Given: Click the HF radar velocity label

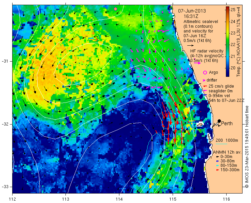Looking at the screenshot, I should tap(207, 51).
